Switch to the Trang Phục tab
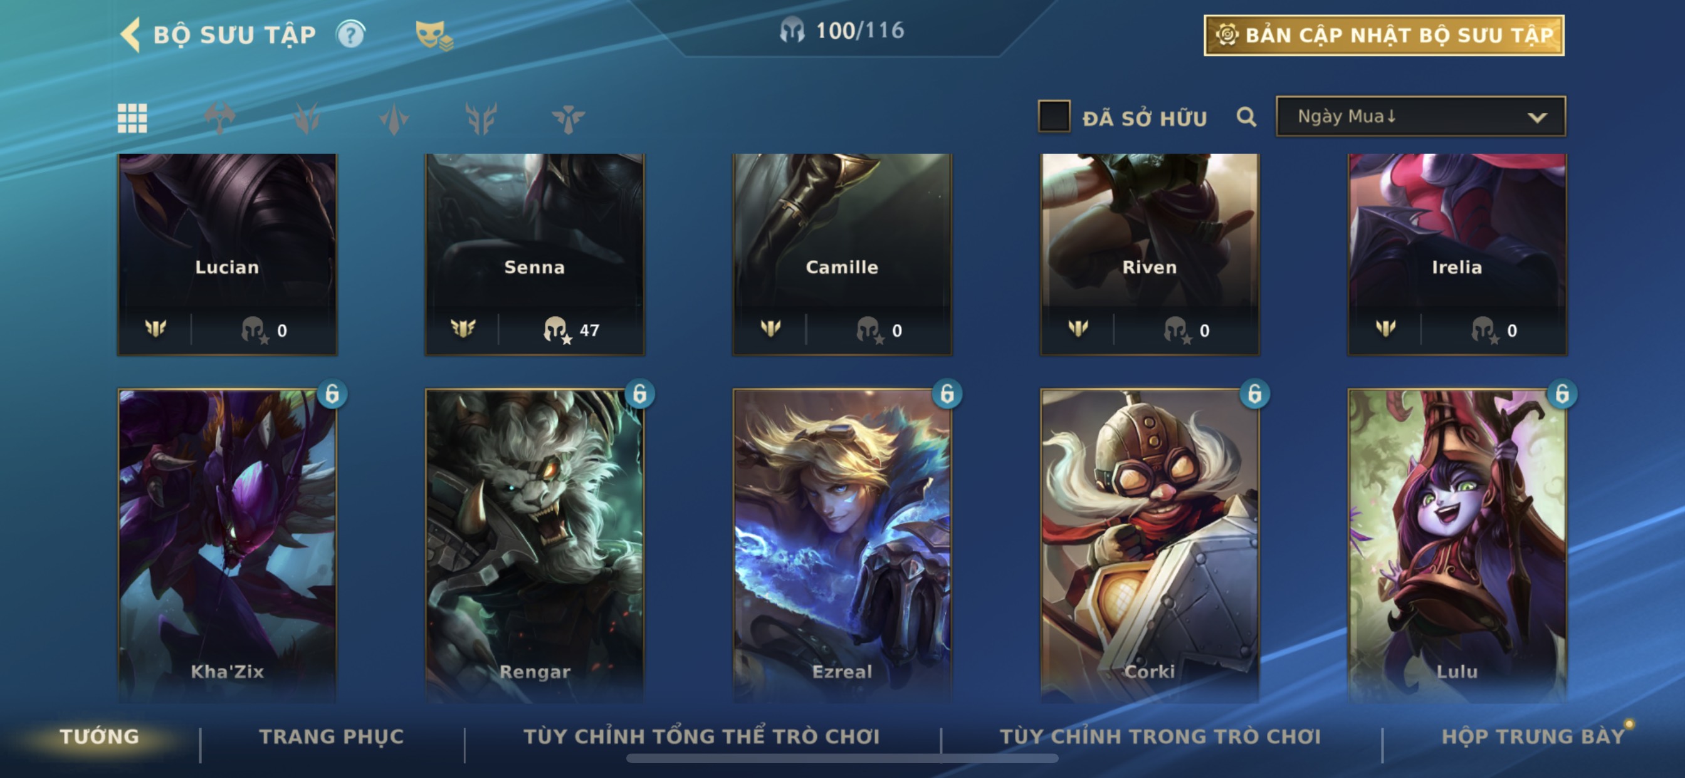This screenshot has width=1685, height=778. pos(331,737)
